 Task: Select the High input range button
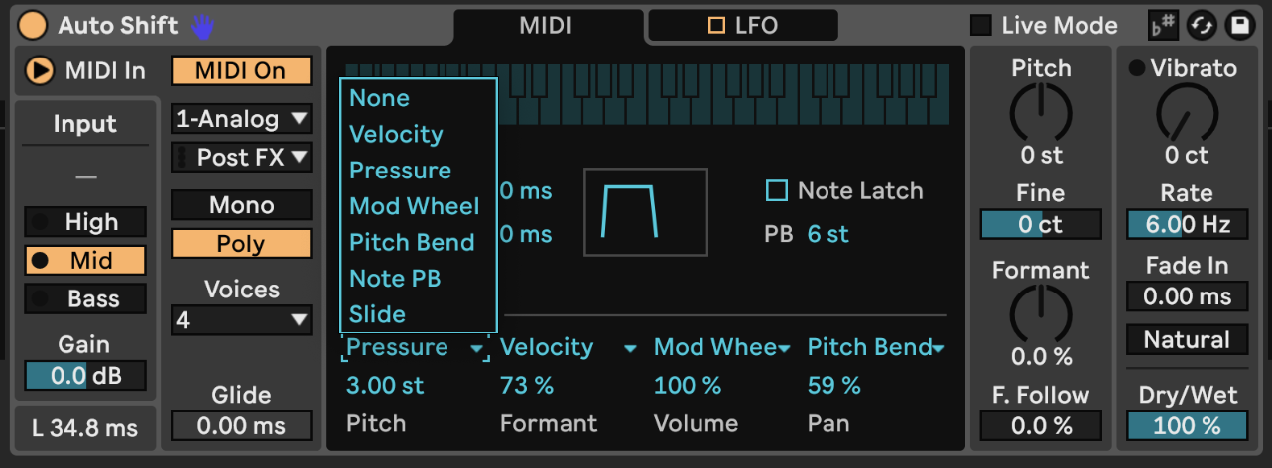click(86, 222)
